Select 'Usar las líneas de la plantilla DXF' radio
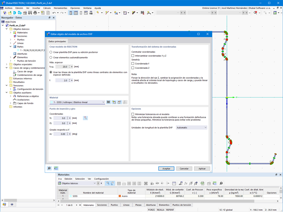This screenshot has height=212, width=283. pos(51,72)
